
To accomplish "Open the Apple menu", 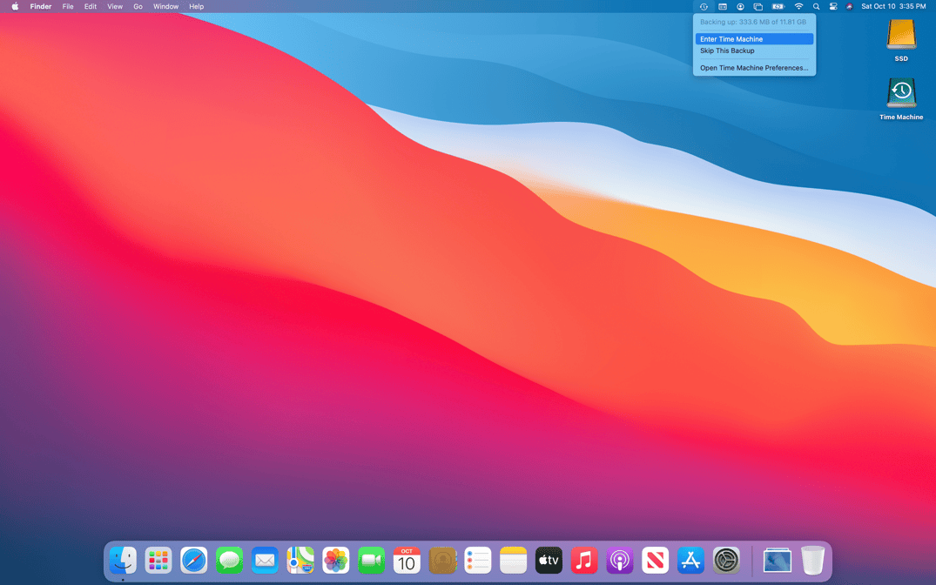I will (x=15, y=7).
